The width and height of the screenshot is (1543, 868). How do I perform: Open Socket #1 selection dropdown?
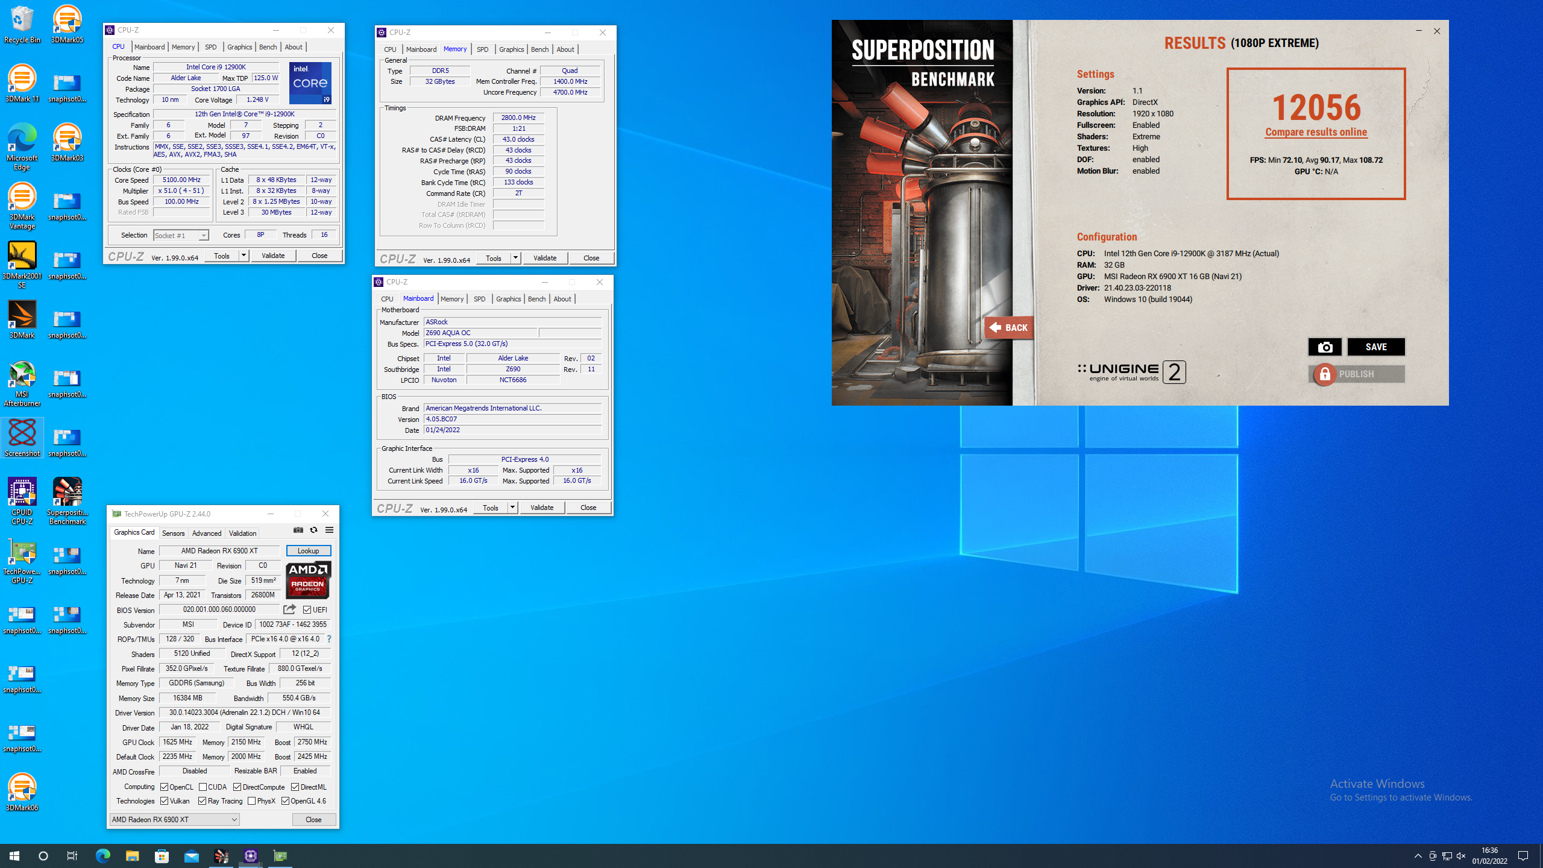[x=181, y=235]
